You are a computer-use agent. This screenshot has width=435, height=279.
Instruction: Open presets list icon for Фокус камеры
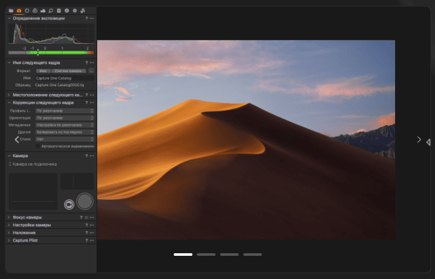pos(86,218)
